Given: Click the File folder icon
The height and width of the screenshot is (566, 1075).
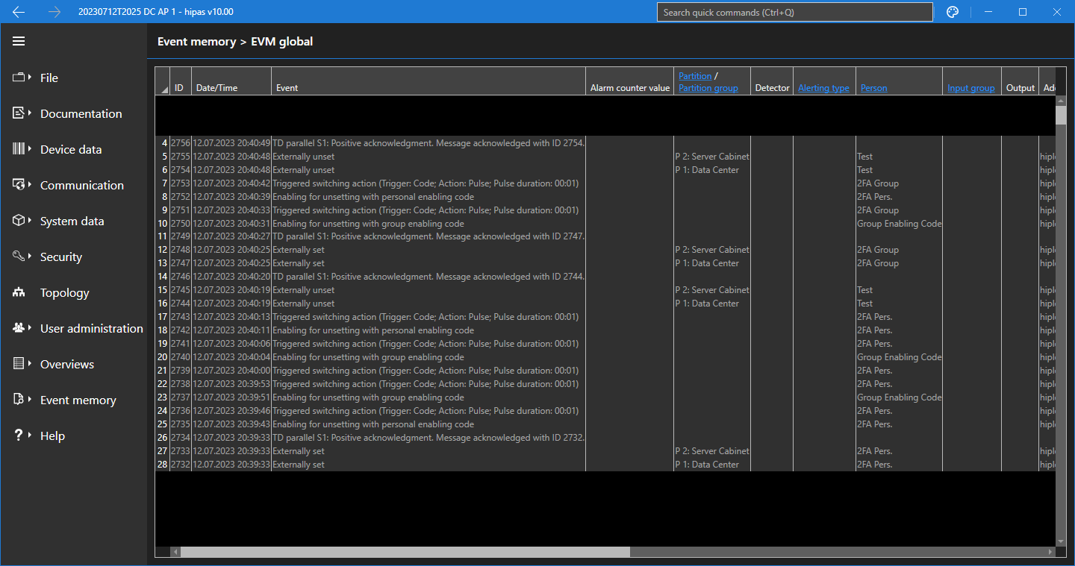Looking at the screenshot, I should coord(19,78).
